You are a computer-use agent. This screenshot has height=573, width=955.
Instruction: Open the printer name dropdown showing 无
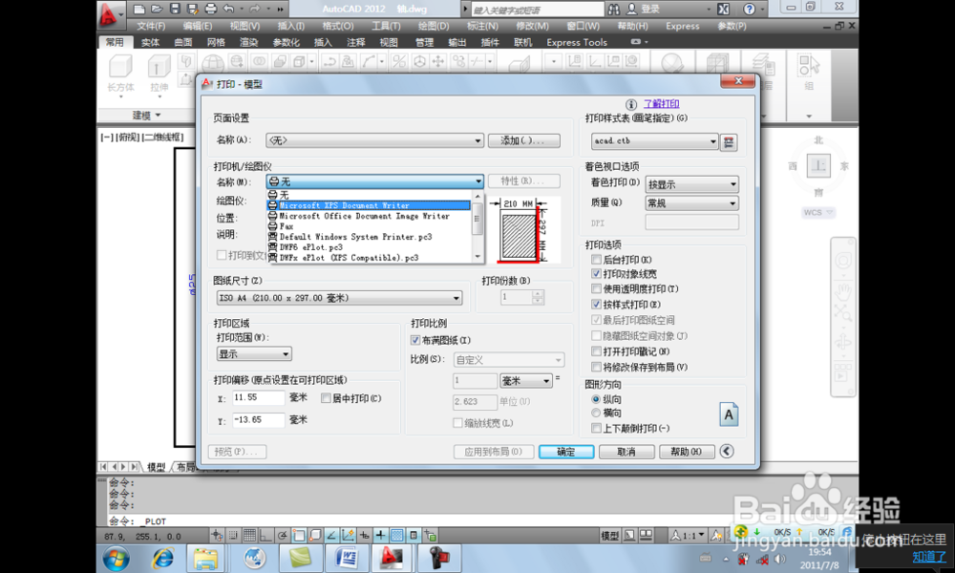click(x=374, y=181)
